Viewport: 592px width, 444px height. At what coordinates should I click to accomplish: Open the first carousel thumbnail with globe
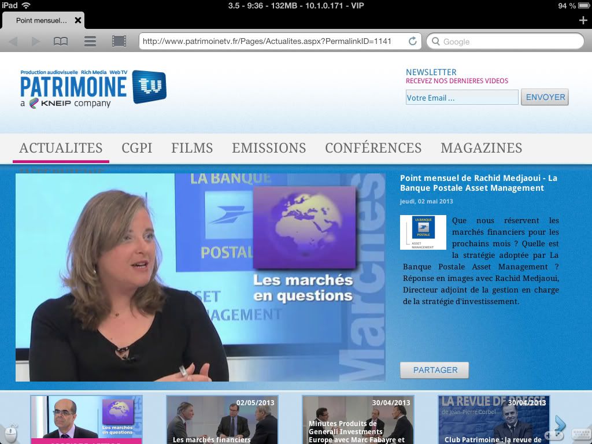(87, 420)
